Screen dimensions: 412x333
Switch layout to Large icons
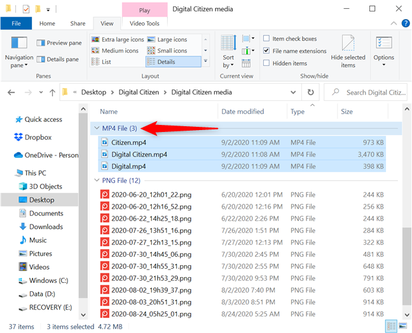[167, 39]
